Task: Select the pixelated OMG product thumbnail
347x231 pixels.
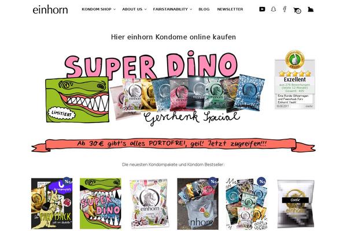Action: 296,204
